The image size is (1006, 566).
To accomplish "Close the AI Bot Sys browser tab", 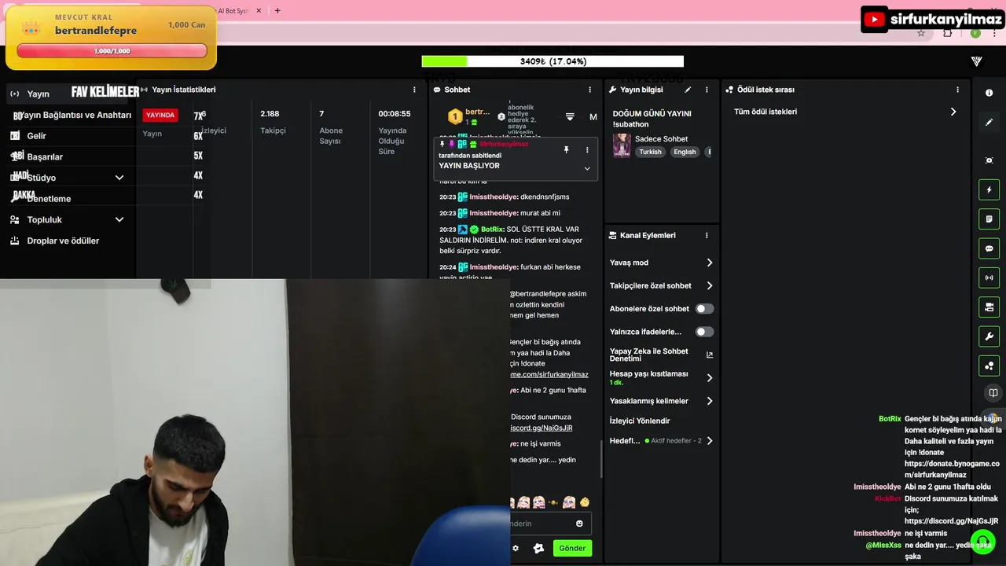I will (259, 11).
